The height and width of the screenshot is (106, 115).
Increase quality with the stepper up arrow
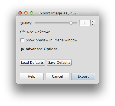tap(93, 22)
